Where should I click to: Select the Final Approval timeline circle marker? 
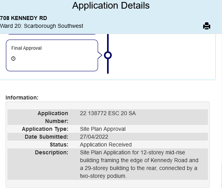(108, 55)
